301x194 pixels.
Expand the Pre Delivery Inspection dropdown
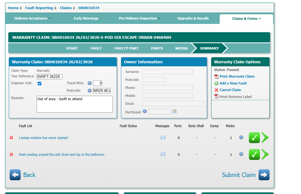[139, 18]
